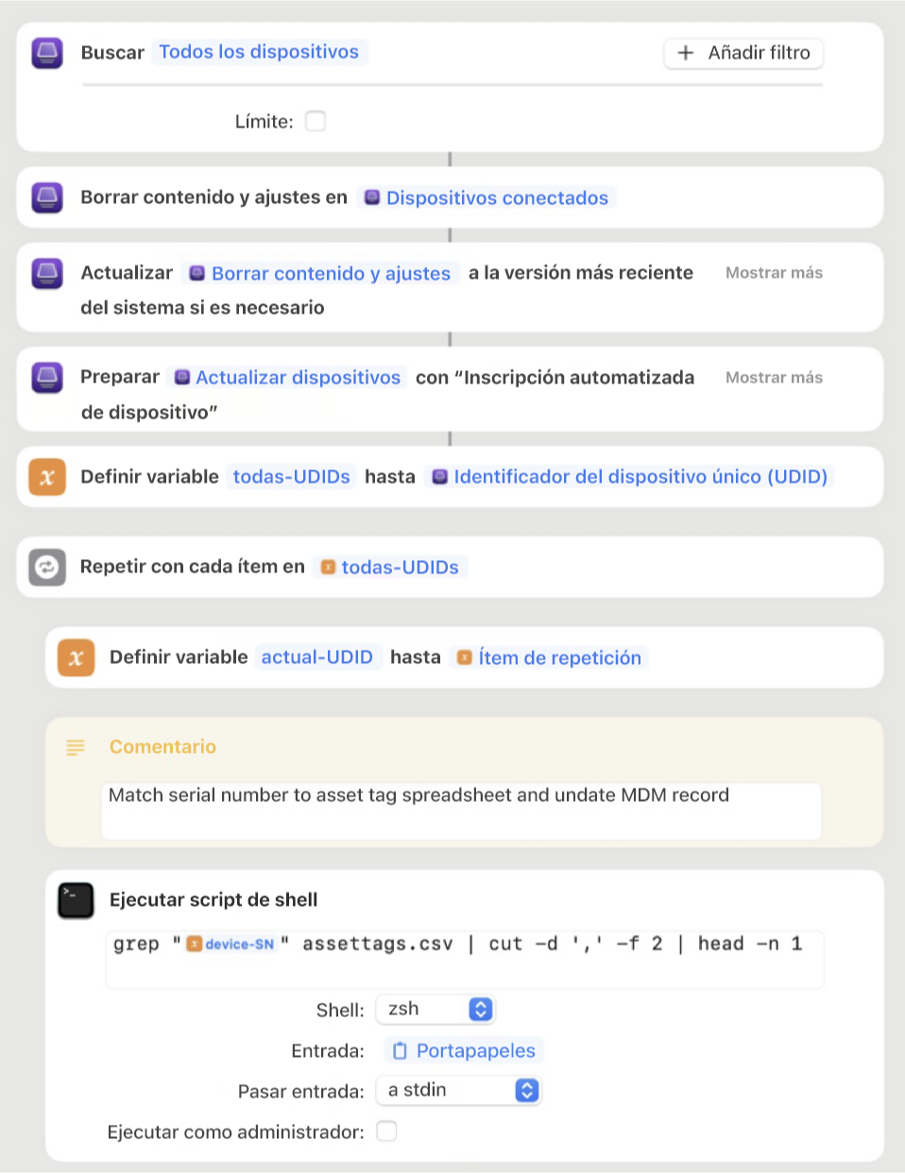This screenshot has width=905, height=1173.
Task: Expand Mostrar más on the Actualizar action
Action: click(x=774, y=273)
